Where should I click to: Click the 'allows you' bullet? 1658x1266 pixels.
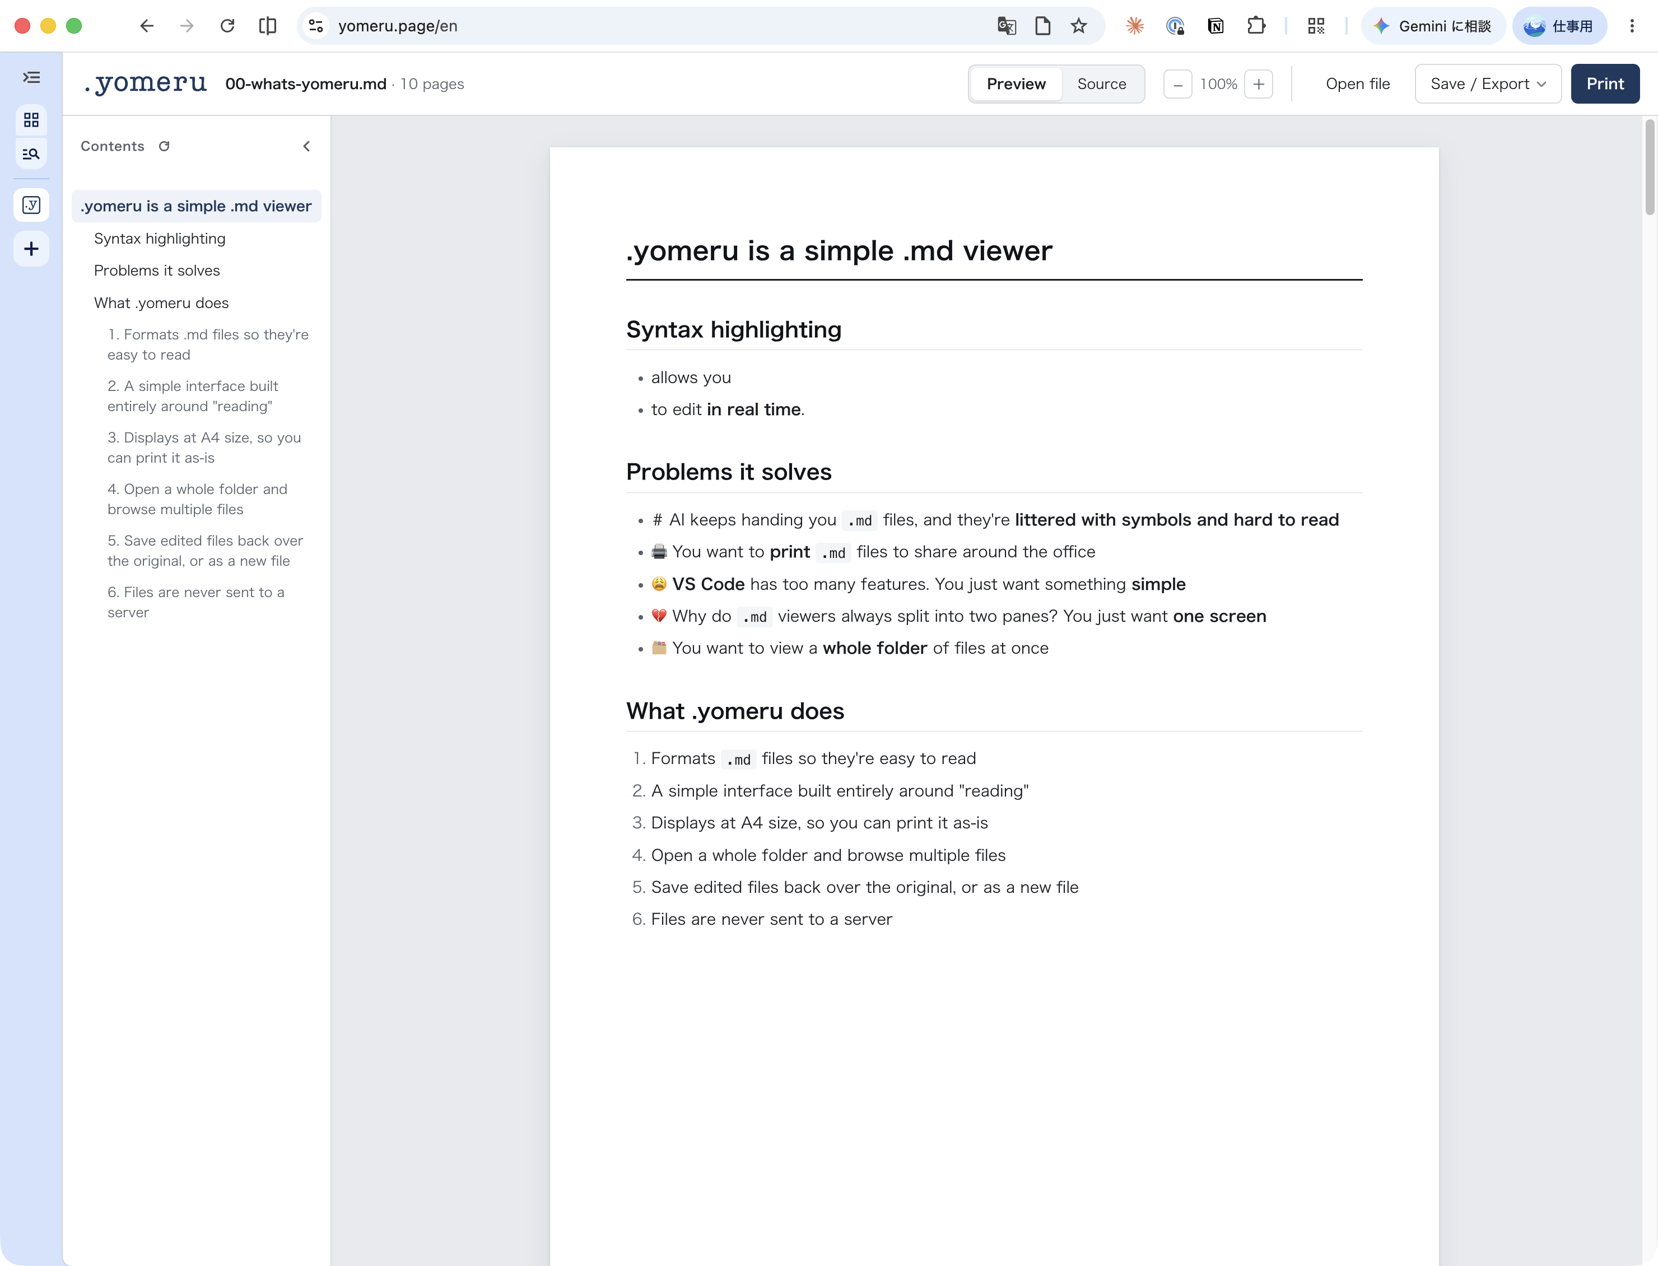pos(691,378)
